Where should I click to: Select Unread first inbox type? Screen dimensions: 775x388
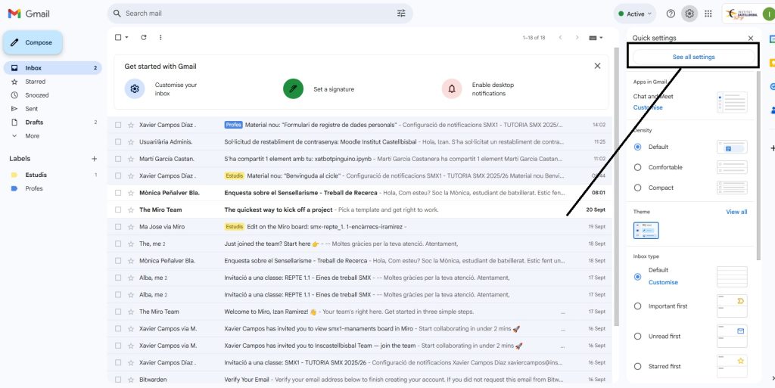tap(637, 336)
